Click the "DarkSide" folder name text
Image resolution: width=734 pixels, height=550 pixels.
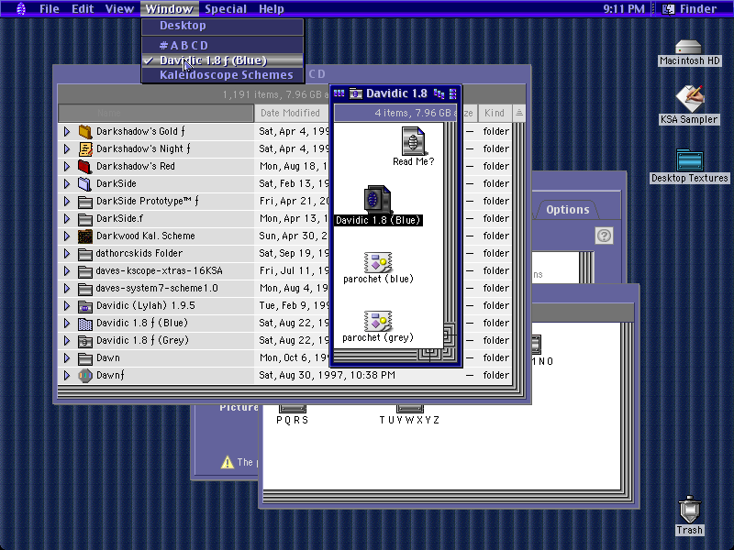(x=117, y=184)
